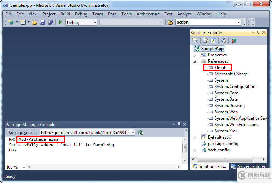The image size is (272, 183).
Task: Open the Debug configuration dropdown
Action: click(95, 22)
